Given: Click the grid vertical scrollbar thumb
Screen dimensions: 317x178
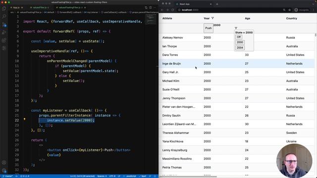Looking at the screenshot, I should (x=316, y=35).
